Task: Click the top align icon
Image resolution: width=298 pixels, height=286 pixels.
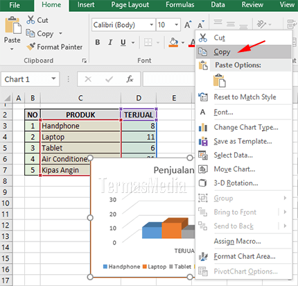Action: (218, 22)
